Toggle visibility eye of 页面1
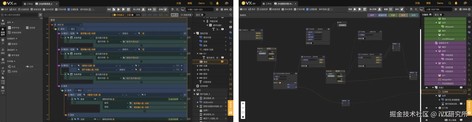The image size is (472, 122). [x=426, y=88]
